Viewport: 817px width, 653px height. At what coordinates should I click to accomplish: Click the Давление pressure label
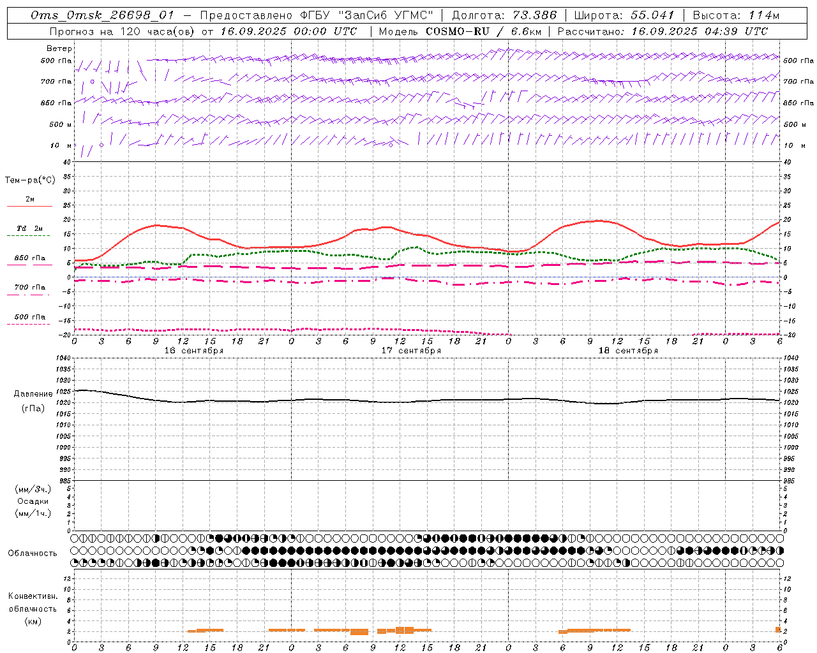tap(33, 394)
